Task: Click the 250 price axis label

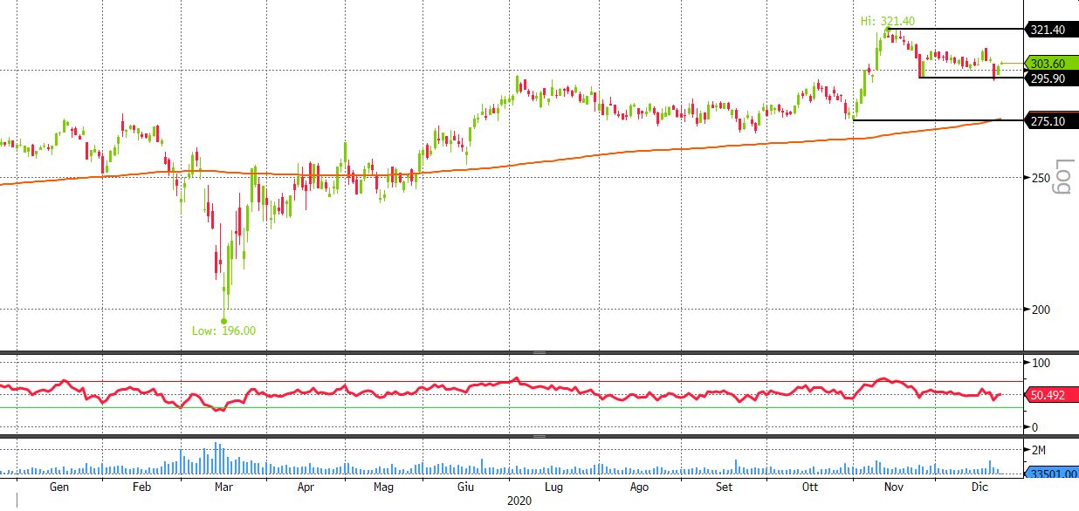Action: click(1041, 178)
